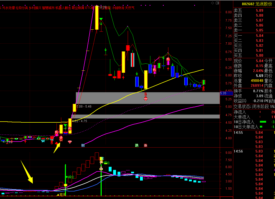Click the red B marker inside gray zone
Screen dimensions: 275x199
coord(145,94)
